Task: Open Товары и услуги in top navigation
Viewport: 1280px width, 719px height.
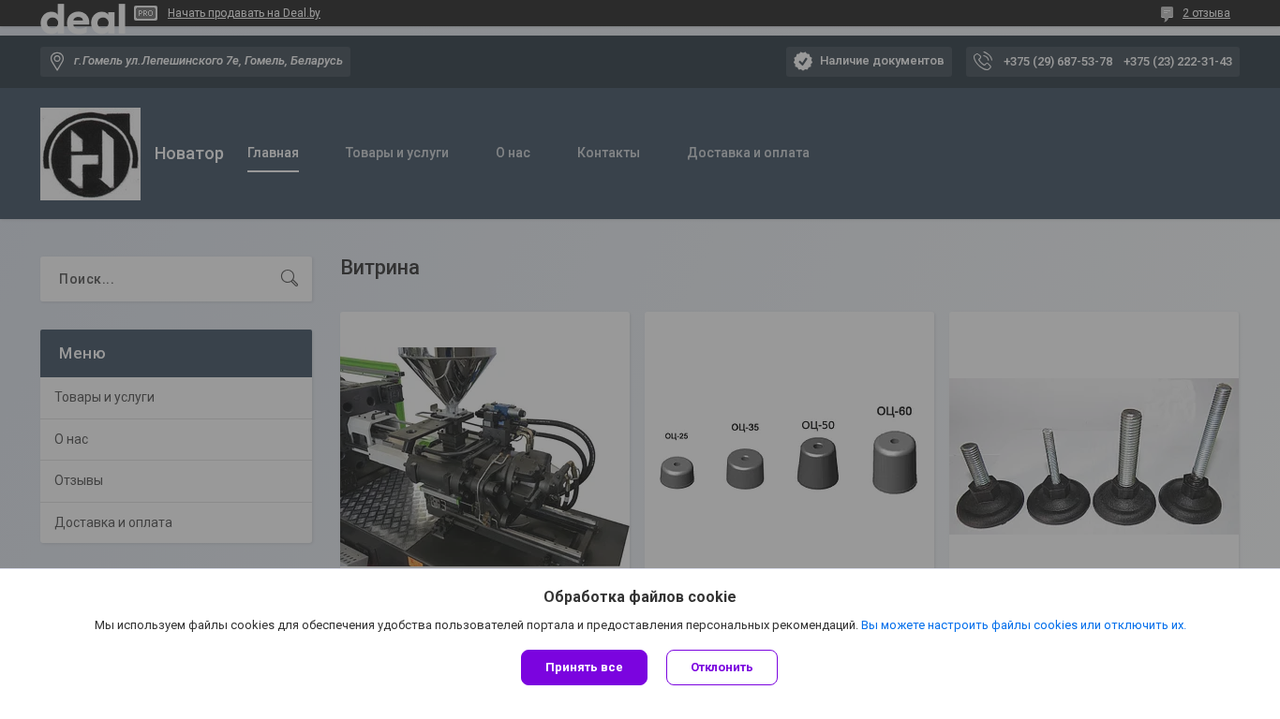Action: click(397, 153)
